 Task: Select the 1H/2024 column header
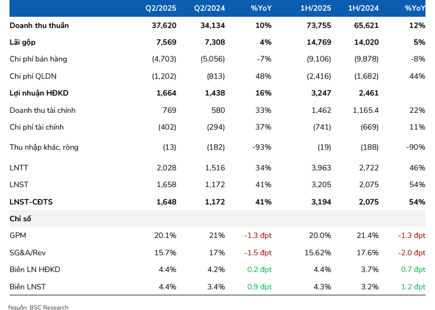tap(363, 8)
